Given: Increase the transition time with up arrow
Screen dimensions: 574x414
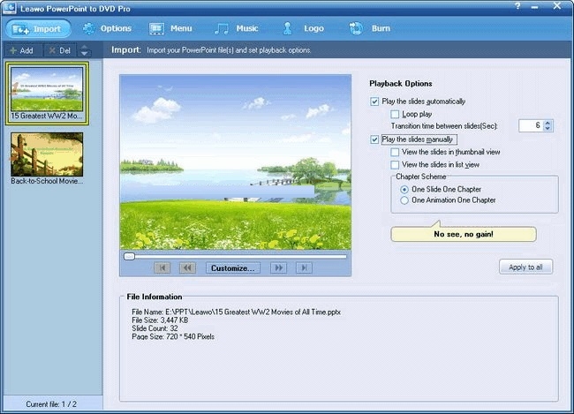Looking at the screenshot, I should [x=549, y=123].
